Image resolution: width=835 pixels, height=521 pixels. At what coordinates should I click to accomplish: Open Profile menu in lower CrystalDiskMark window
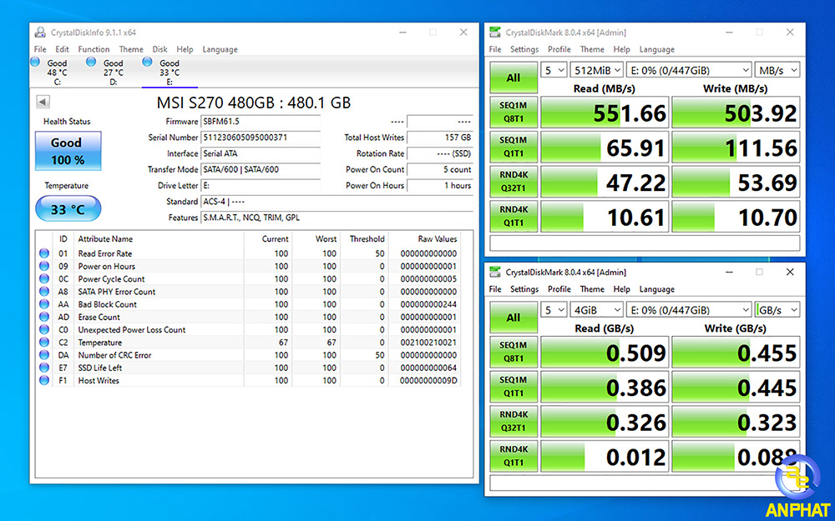(559, 289)
